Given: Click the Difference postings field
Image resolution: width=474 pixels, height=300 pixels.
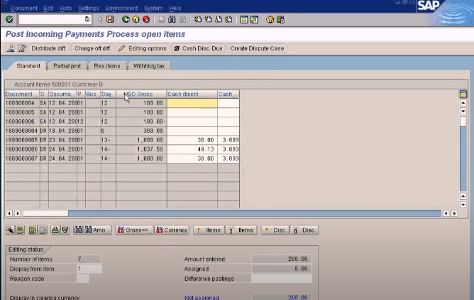Looking at the screenshot, I should tap(282, 279).
